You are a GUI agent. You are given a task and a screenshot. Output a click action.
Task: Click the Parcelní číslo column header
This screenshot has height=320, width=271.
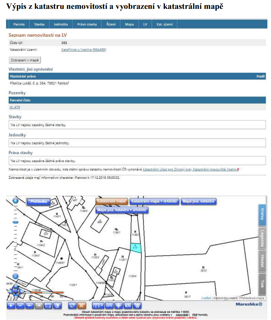[x=20, y=100]
